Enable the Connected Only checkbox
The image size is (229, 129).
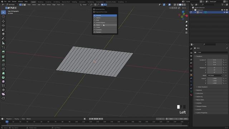[x=94, y=9]
